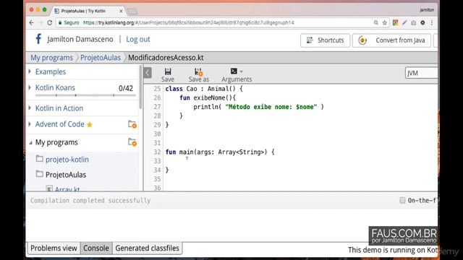Click the Compilation completed successfully message
This screenshot has height=260, width=463.
(x=90, y=201)
